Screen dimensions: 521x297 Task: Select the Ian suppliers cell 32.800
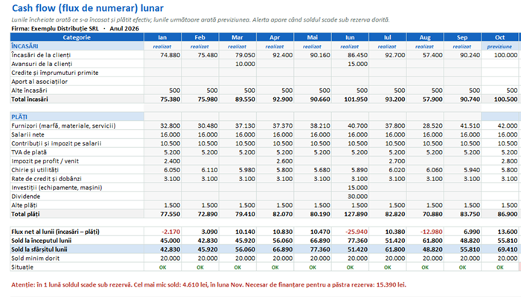point(162,125)
